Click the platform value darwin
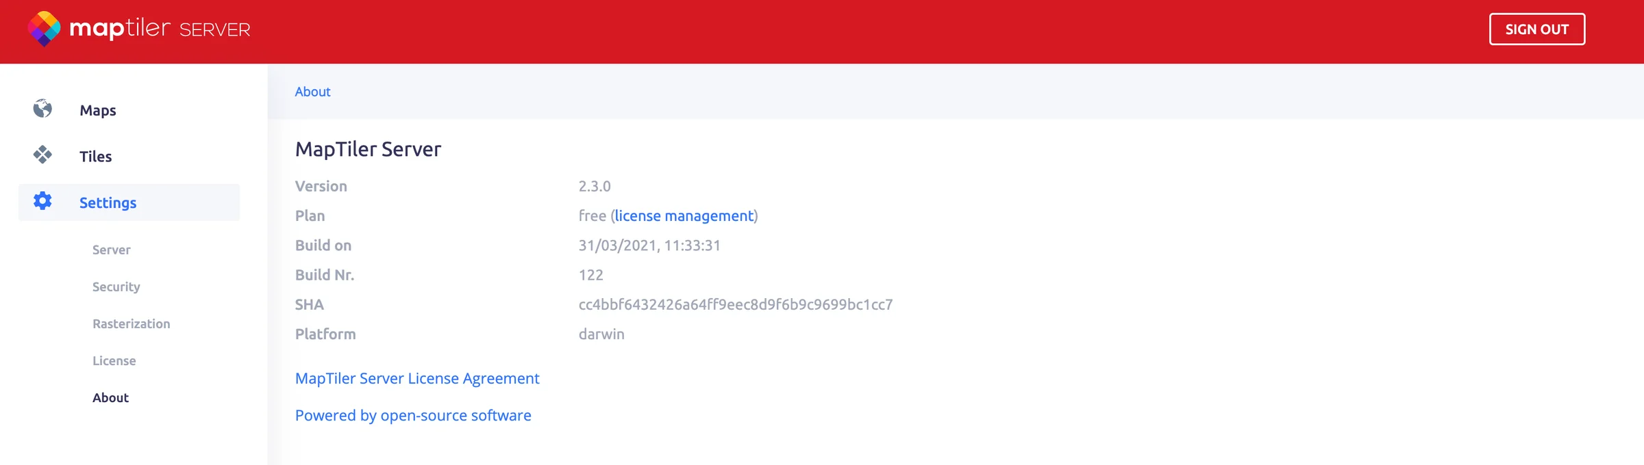Image resolution: width=1644 pixels, height=465 pixels. [601, 334]
